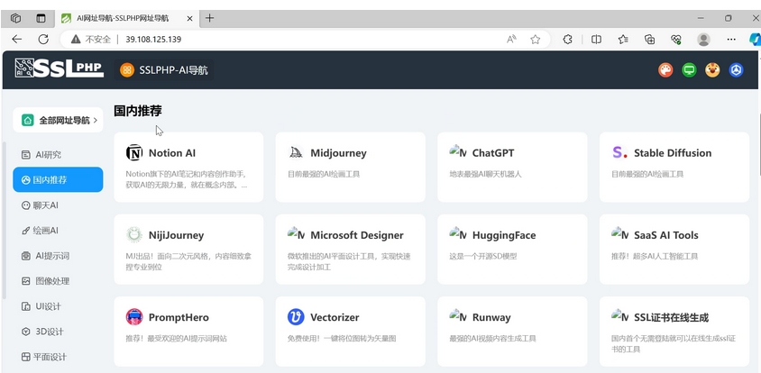The image size is (761, 373).
Task: Add page to favorites star icon
Action: click(536, 40)
